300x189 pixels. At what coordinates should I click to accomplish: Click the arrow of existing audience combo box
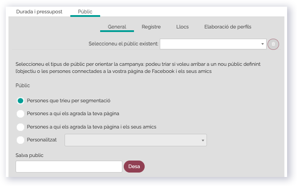tap(263, 44)
